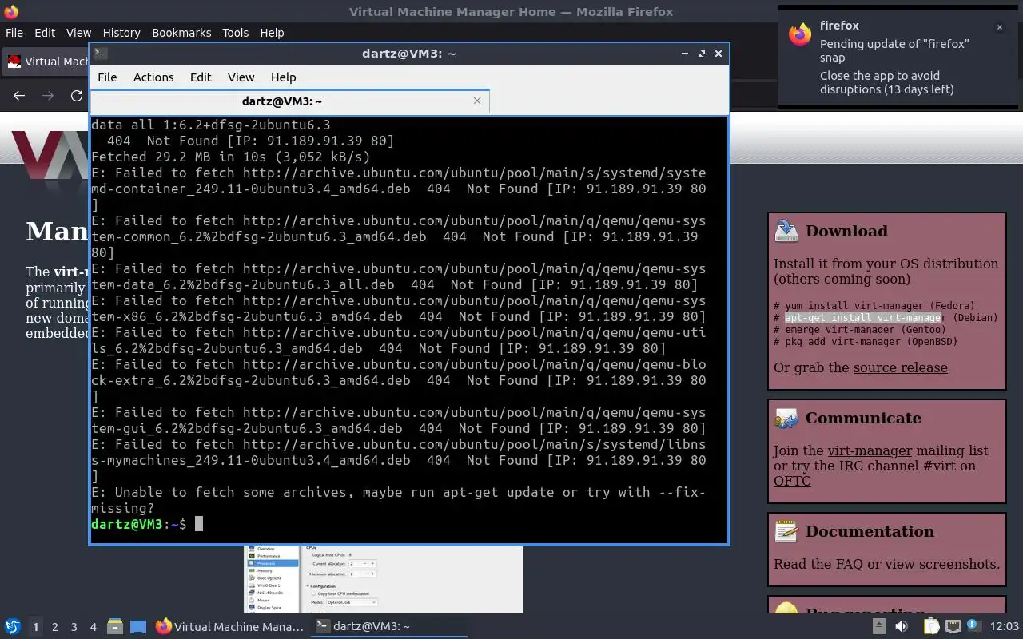
Task: Select the dartz@VM3 terminal tab
Action: coord(282,101)
